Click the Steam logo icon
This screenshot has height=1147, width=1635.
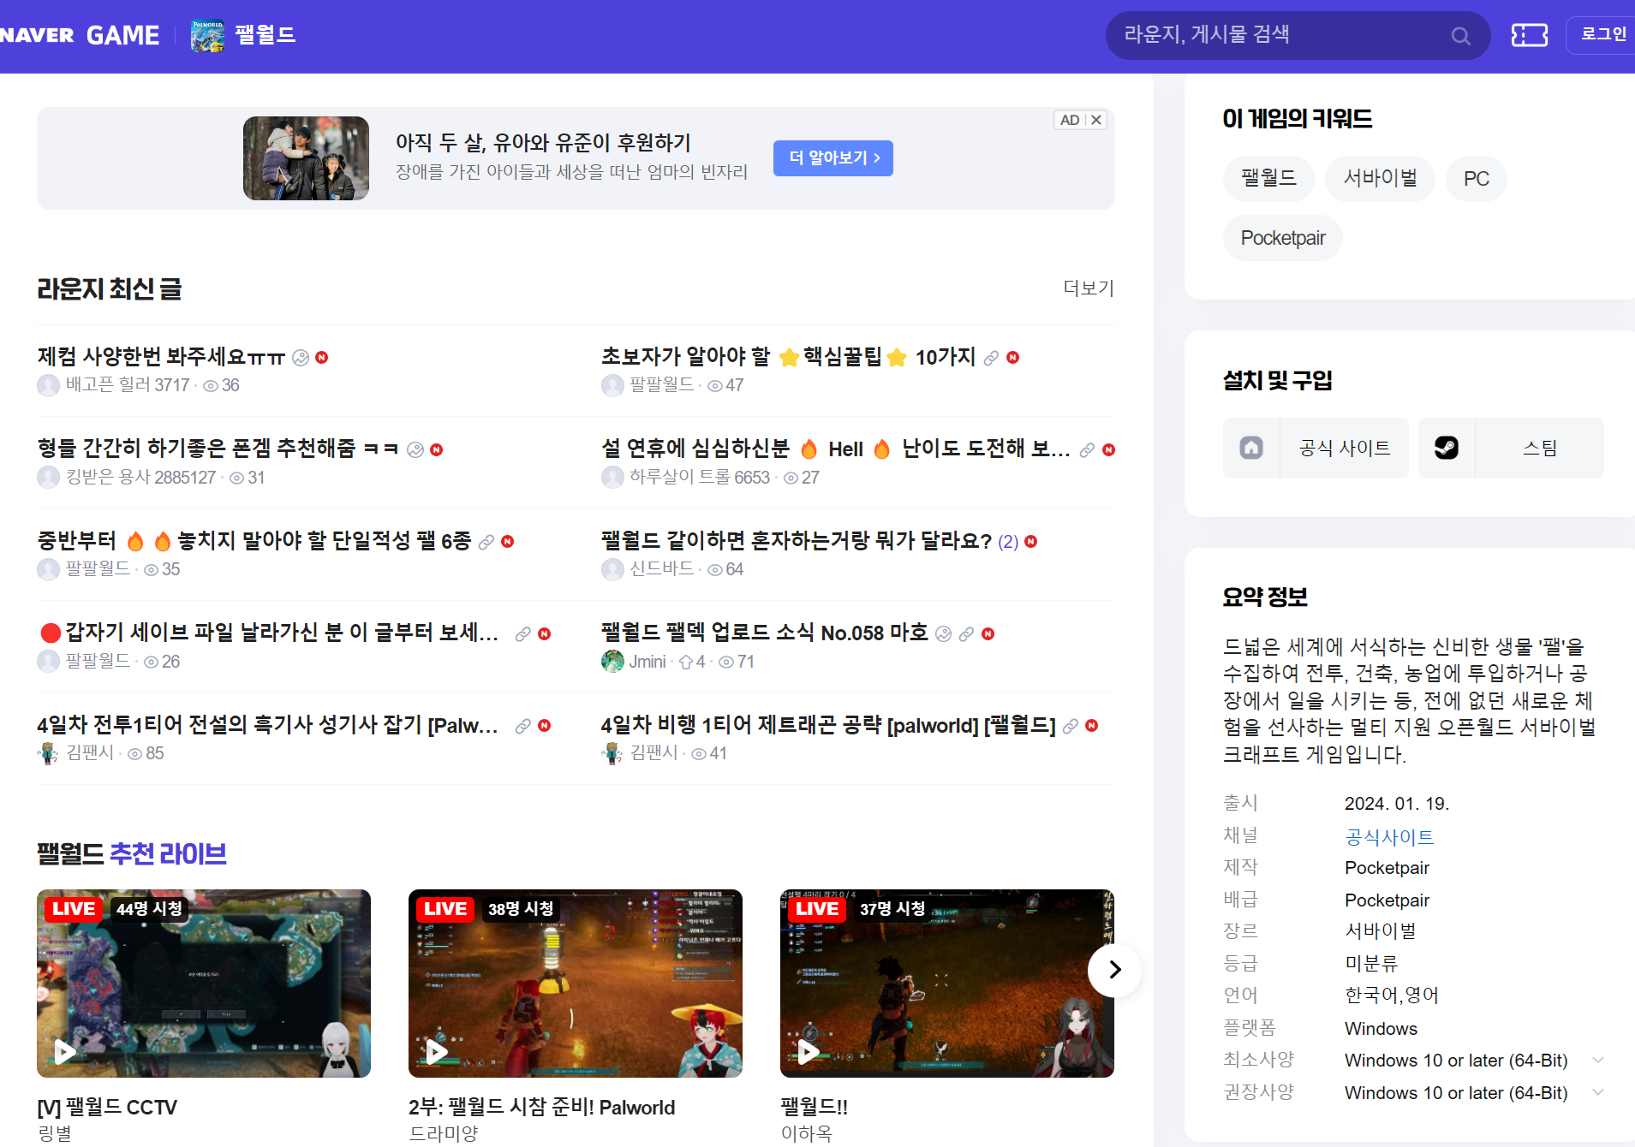(x=1447, y=448)
